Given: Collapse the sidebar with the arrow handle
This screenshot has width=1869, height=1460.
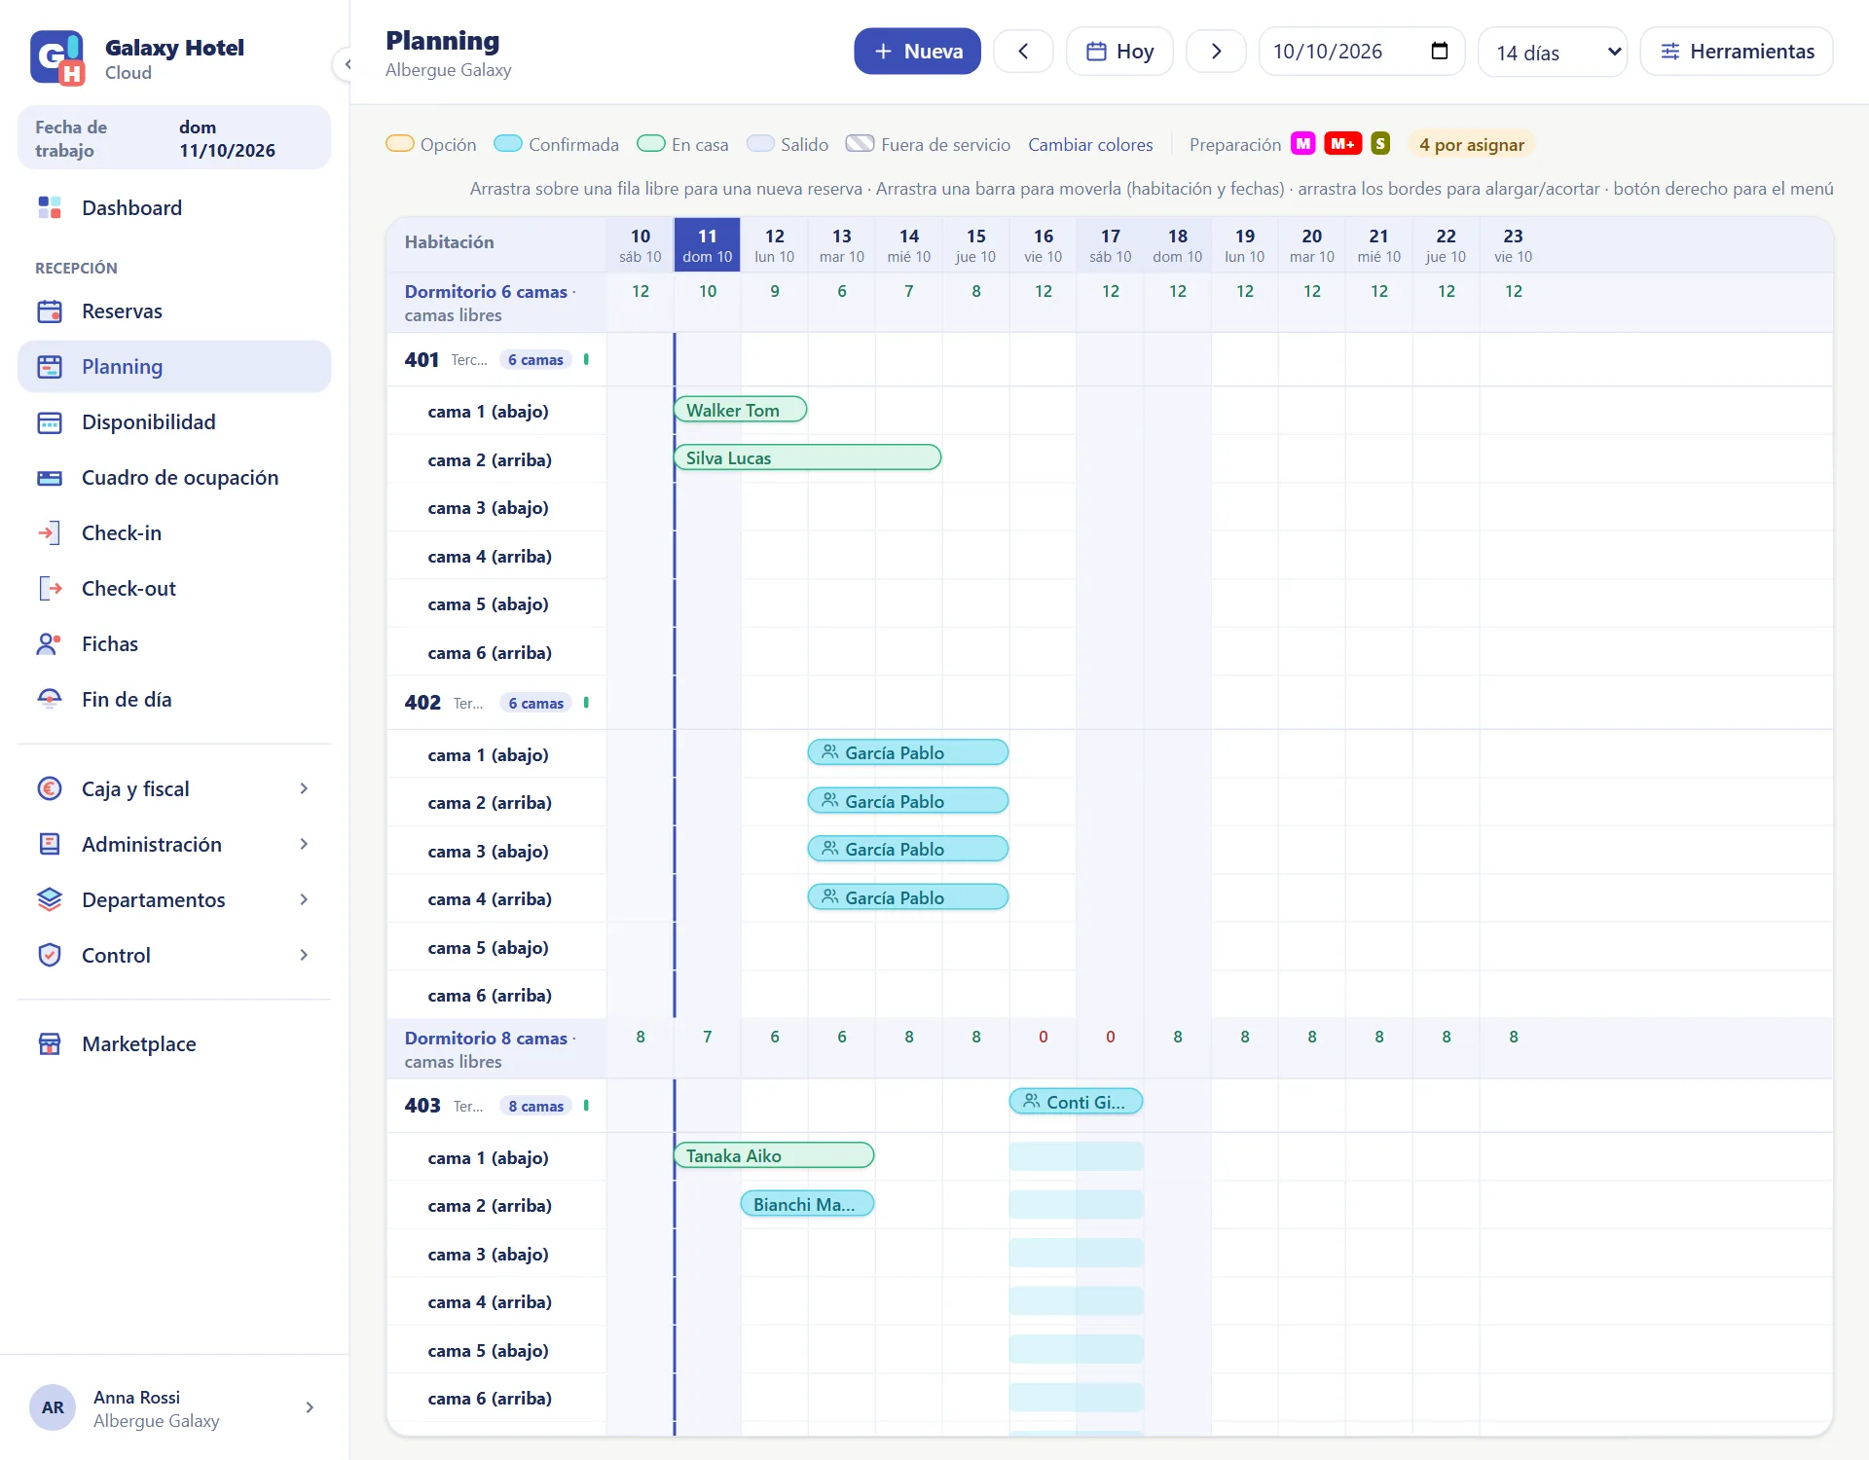Looking at the screenshot, I should tap(346, 64).
